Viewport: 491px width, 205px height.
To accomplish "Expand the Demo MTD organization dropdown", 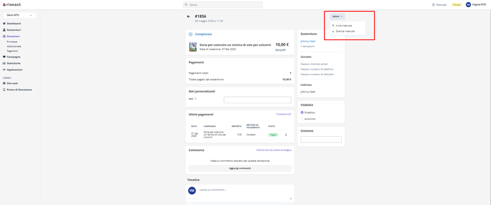I will point(19,15).
